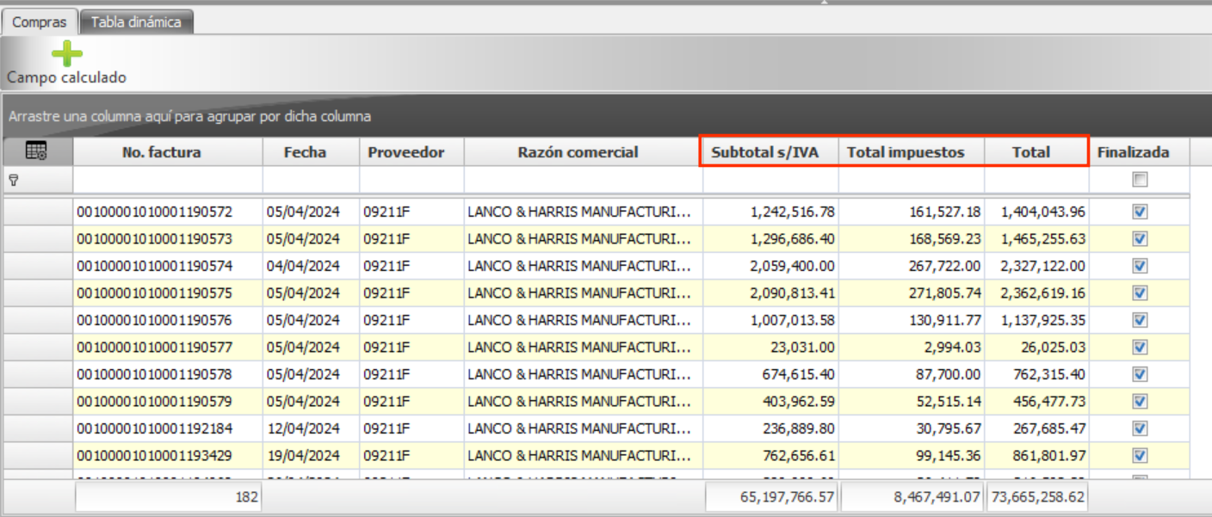Select the Compras tab
Screen dimensions: 1212x517
coord(39,22)
